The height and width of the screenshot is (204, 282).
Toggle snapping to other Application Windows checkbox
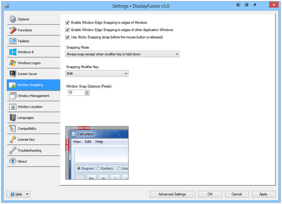67,30
